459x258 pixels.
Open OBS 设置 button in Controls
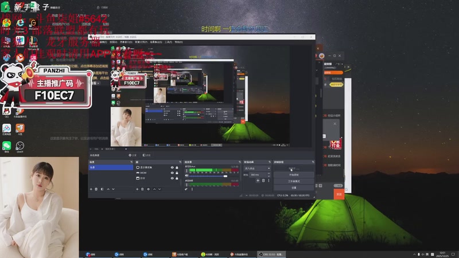pyautogui.click(x=294, y=187)
